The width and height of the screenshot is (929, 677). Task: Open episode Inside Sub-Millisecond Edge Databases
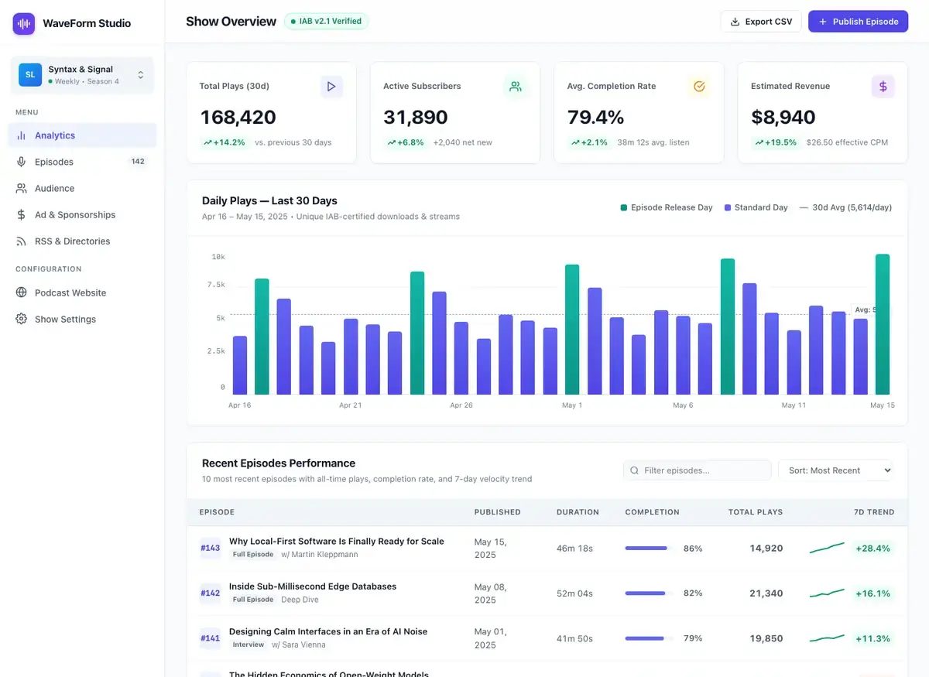coord(313,586)
